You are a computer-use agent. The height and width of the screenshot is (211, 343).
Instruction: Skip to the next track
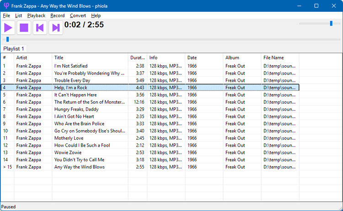point(56,28)
